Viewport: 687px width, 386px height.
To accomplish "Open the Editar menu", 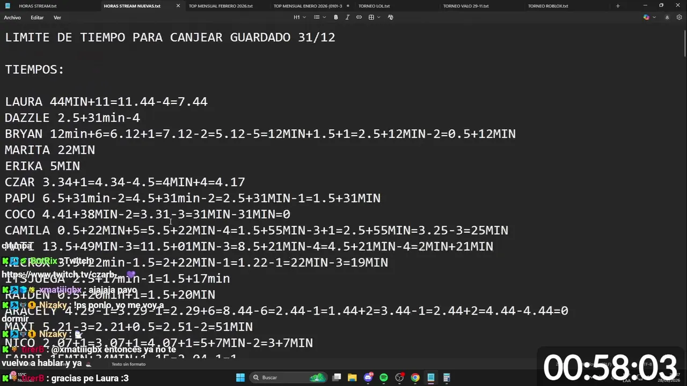I will pos(37,18).
